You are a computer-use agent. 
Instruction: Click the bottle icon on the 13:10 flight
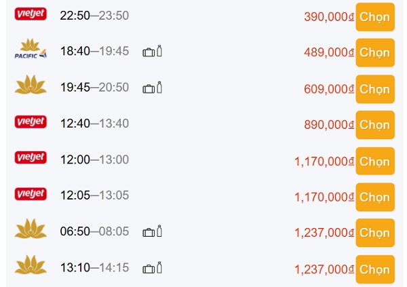click(159, 267)
